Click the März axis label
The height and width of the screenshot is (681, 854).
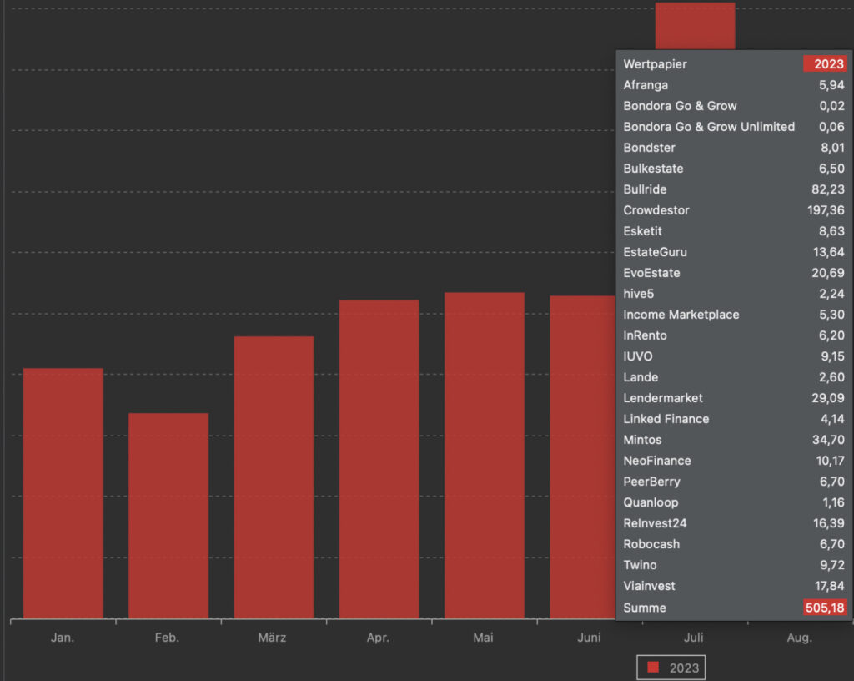(x=273, y=638)
